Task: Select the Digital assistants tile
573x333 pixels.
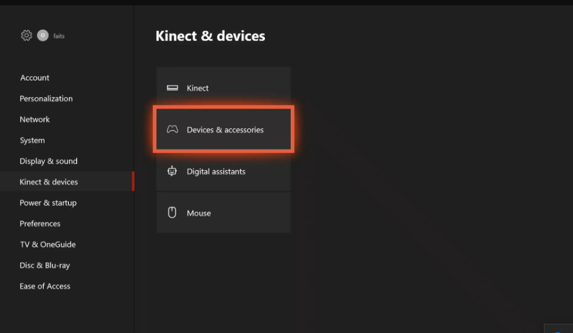Action: (224, 171)
